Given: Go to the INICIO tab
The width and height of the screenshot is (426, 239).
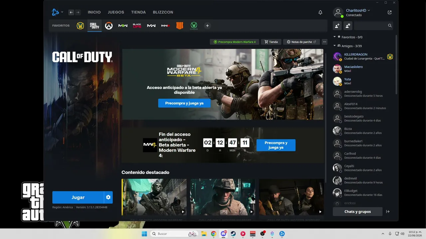Looking at the screenshot, I should point(94,12).
